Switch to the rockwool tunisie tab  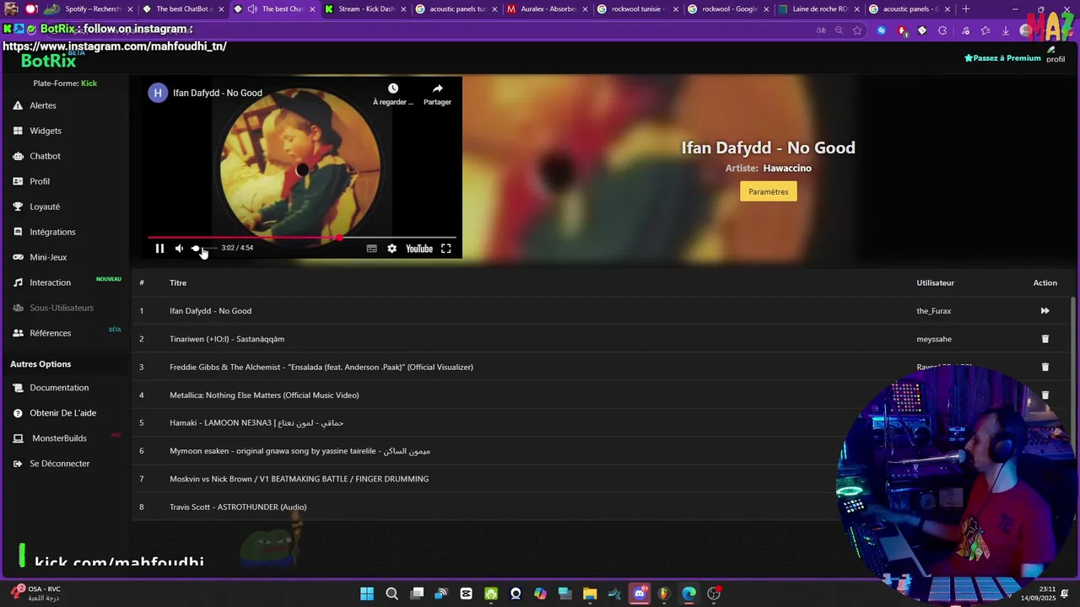637,9
